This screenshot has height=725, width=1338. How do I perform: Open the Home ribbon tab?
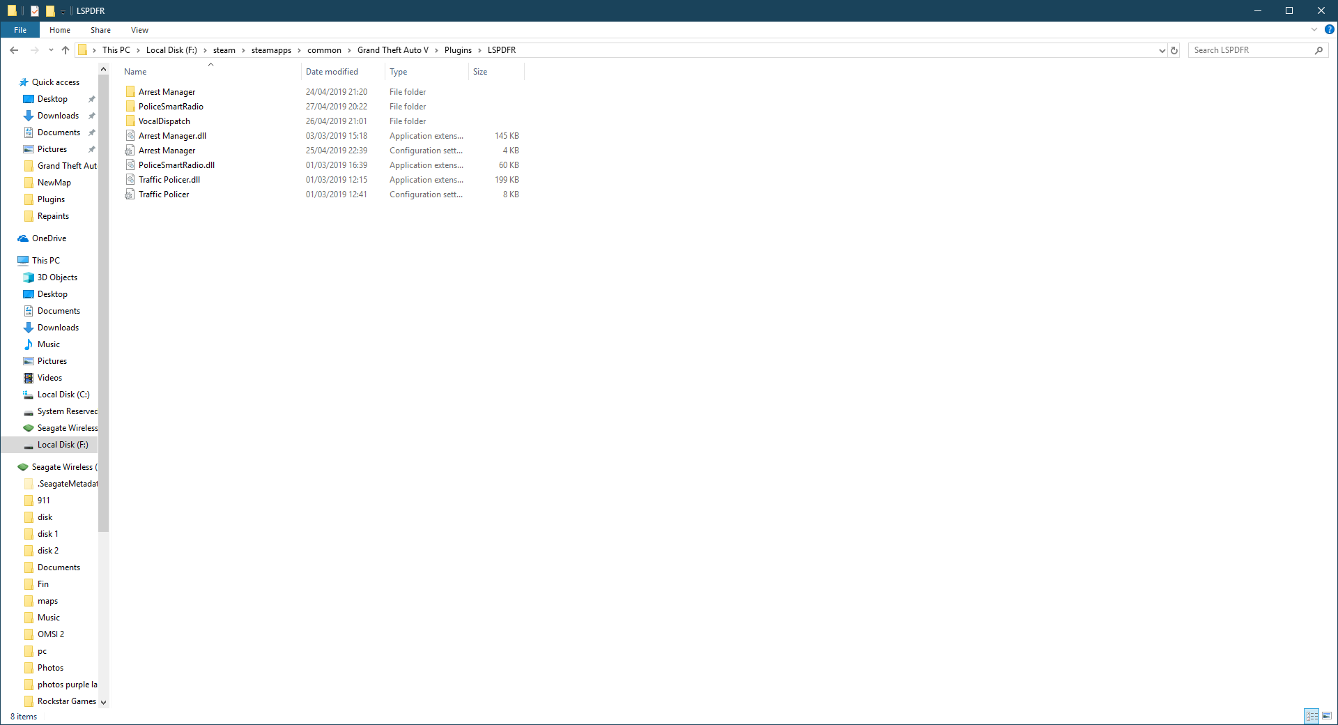click(60, 30)
